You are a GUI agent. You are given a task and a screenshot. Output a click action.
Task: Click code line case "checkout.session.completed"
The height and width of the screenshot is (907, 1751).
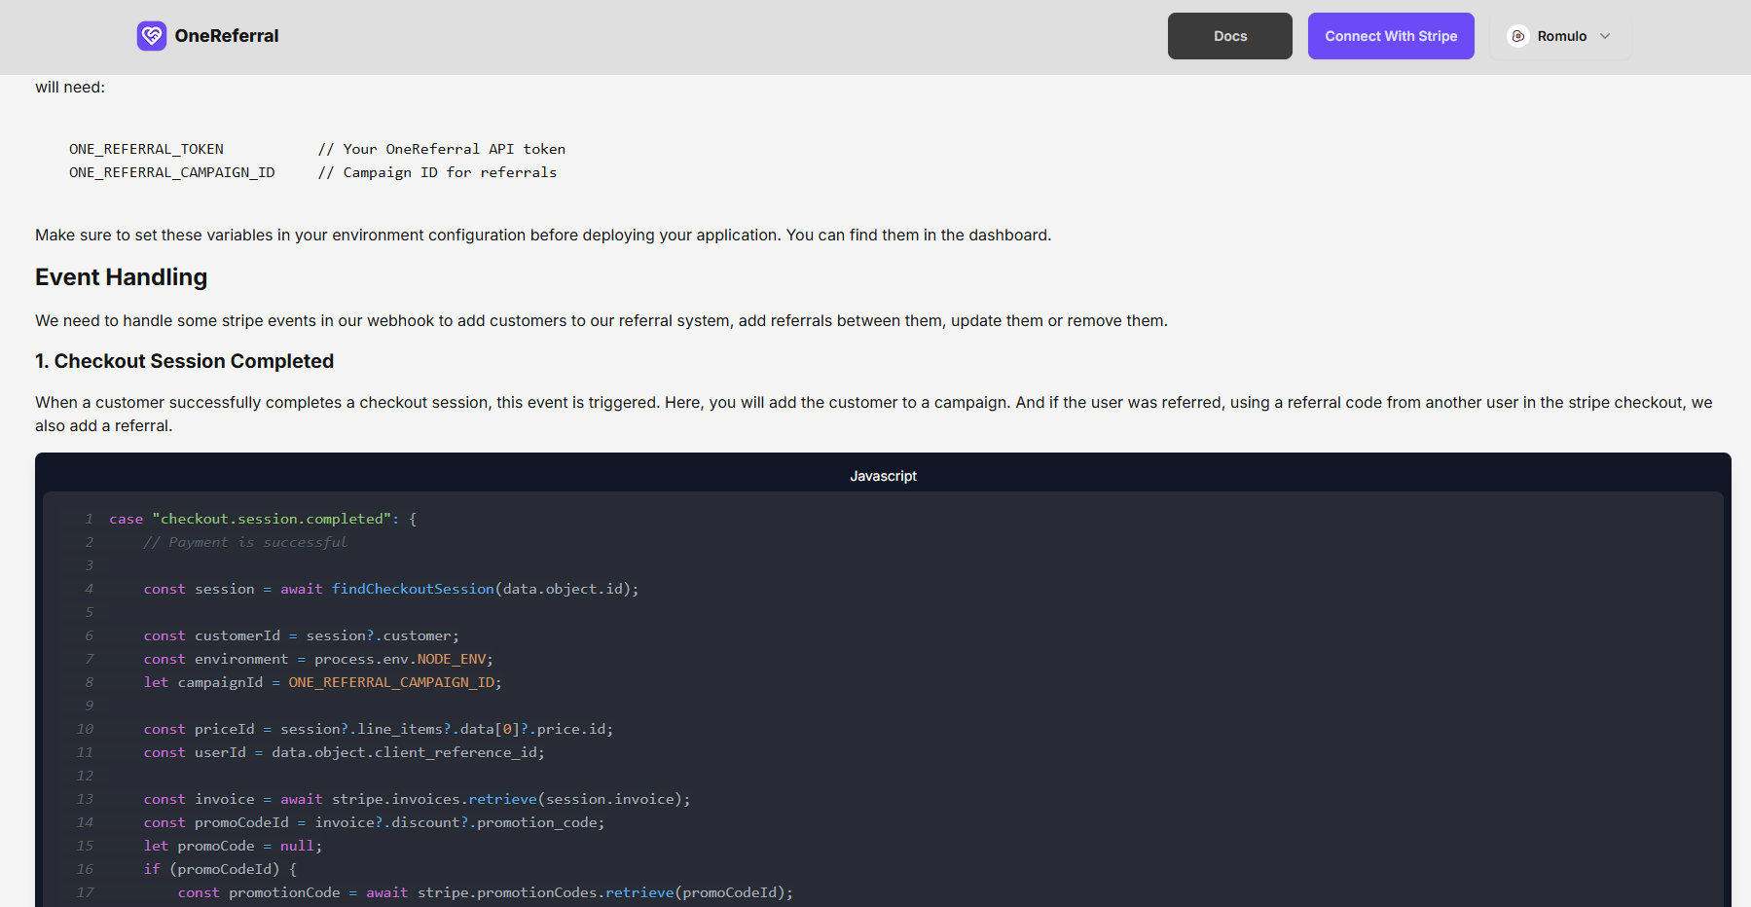(263, 519)
